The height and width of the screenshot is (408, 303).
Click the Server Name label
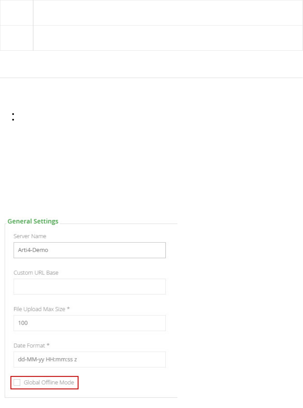30,236
